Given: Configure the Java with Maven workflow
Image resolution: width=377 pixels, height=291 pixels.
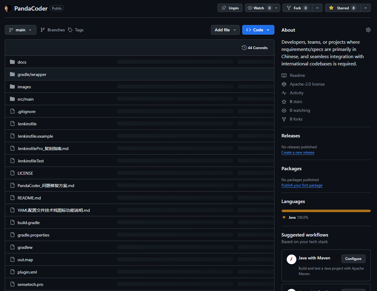Looking at the screenshot, I should (353, 258).
